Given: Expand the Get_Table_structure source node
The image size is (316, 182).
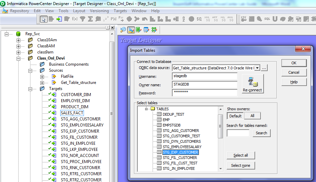Looking at the screenshot, I should [42, 83].
